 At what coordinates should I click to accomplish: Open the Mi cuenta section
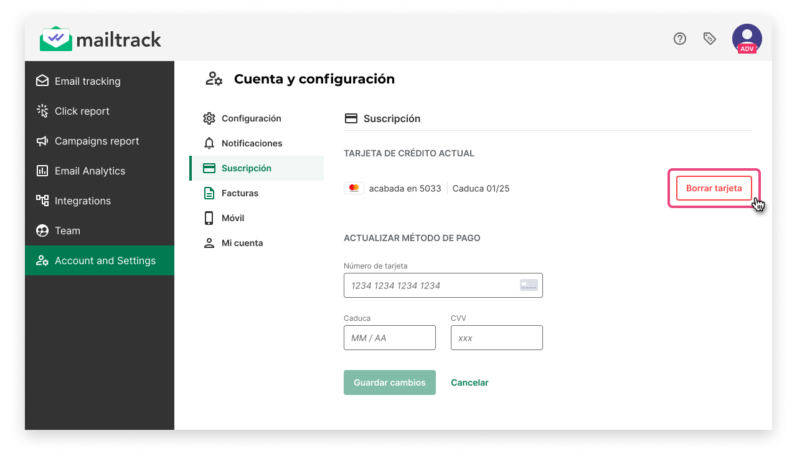click(x=242, y=242)
